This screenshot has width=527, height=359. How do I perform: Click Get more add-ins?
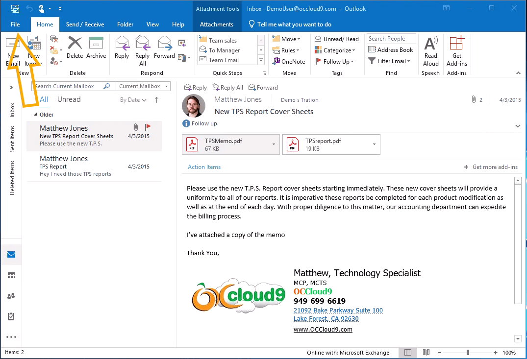(x=491, y=167)
